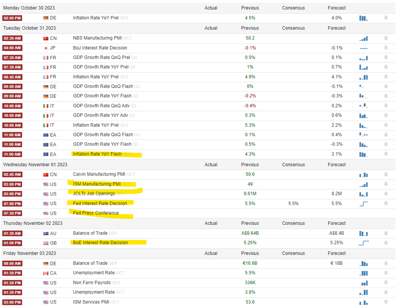Click the JP country code link
This screenshot has width=401, height=307.
(x=53, y=48)
